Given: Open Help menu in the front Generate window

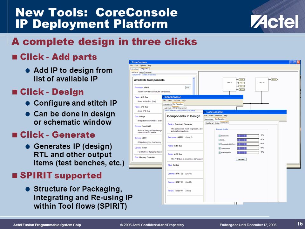Looking at the screenshot, I should (226, 115).
